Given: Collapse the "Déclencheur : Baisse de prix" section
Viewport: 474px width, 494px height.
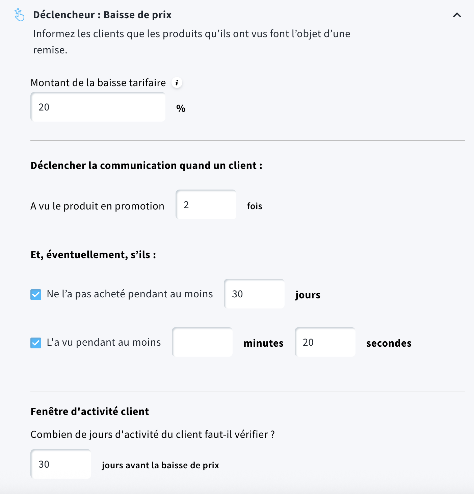Looking at the screenshot, I should click(x=457, y=15).
